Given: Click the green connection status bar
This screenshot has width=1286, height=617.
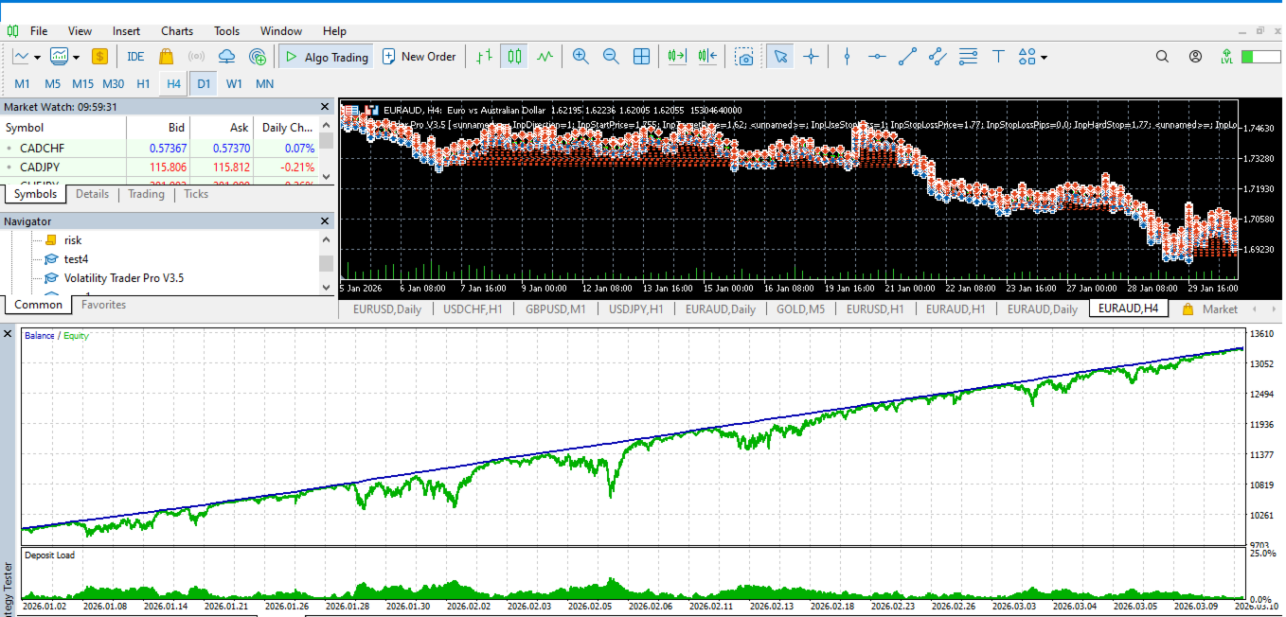Looking at the screenshot, I should [x=1260, y=57].
